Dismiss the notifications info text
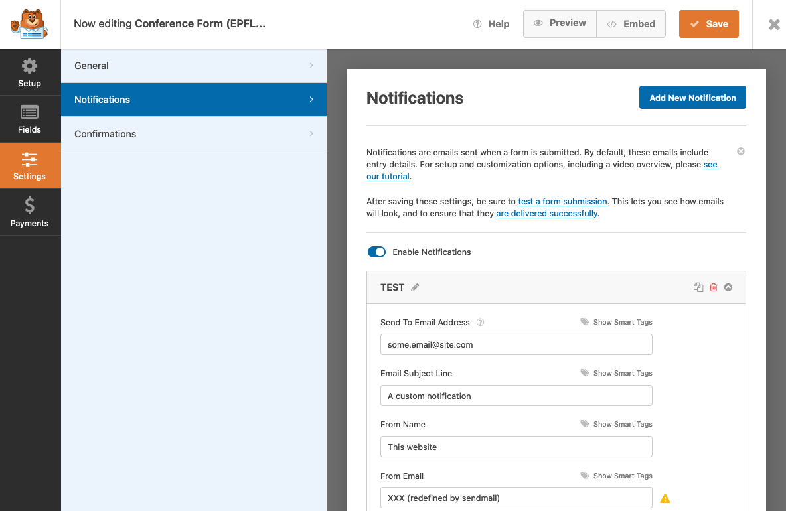 [741, 151]
